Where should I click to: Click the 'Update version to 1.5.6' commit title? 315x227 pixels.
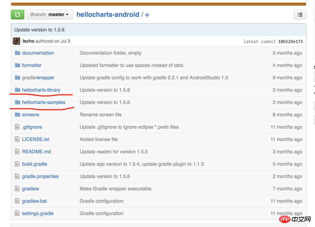[x=39, y=30]
